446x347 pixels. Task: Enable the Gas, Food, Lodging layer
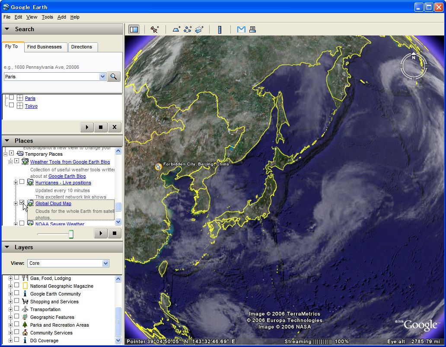[16, 277]
